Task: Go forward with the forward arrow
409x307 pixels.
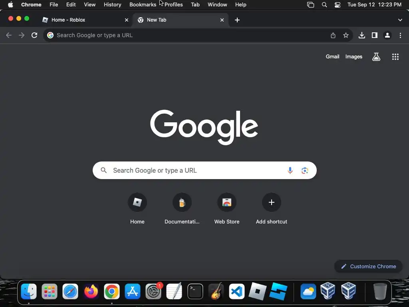Action: point(22,35)
